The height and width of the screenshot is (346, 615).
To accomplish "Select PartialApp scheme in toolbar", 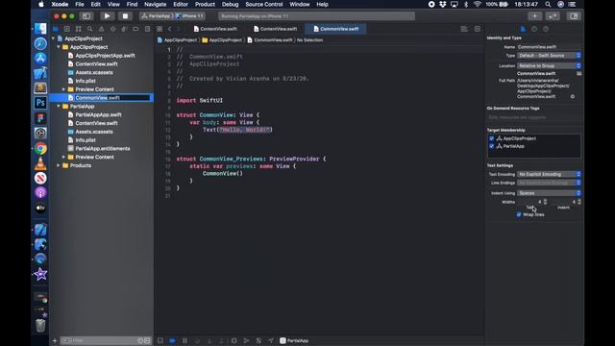I will point(156,16).
